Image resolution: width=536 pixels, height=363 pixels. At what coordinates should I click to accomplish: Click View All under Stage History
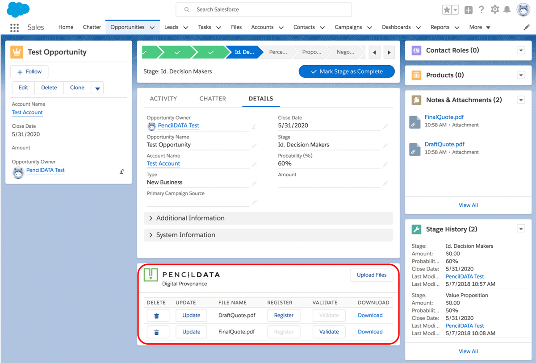468,351
